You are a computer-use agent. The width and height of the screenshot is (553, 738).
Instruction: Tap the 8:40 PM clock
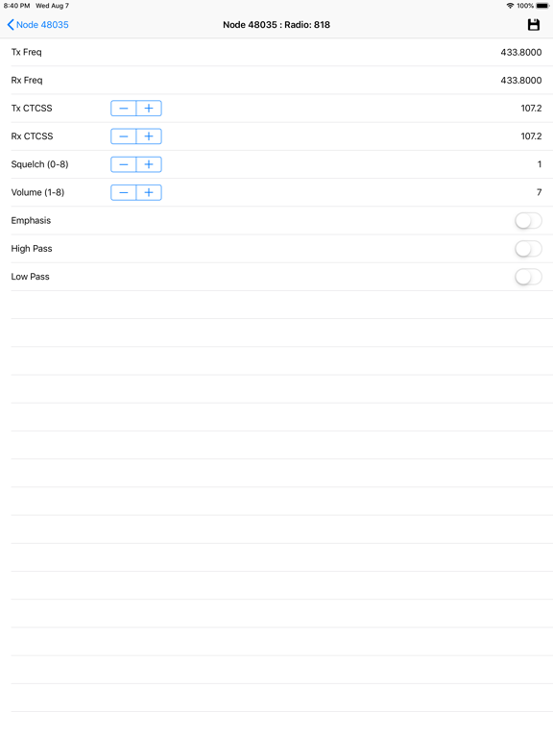pos(17,6)
